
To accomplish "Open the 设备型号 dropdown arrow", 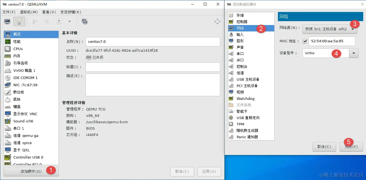I will [x=354, y=53].
